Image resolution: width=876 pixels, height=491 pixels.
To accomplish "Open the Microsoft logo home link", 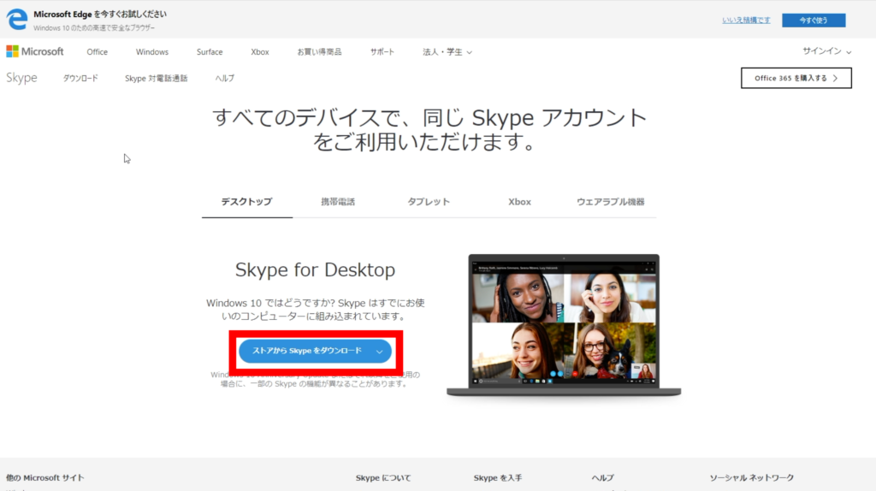I will click(34, 51).
